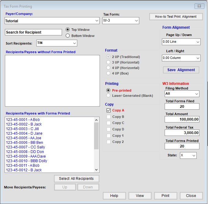Click the View button
208x204 pixels.
[140, 196]
